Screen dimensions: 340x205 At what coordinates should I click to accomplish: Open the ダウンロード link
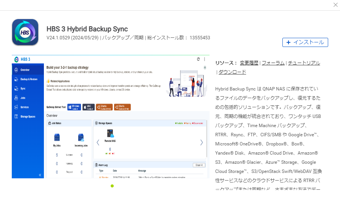click(232, 72)
